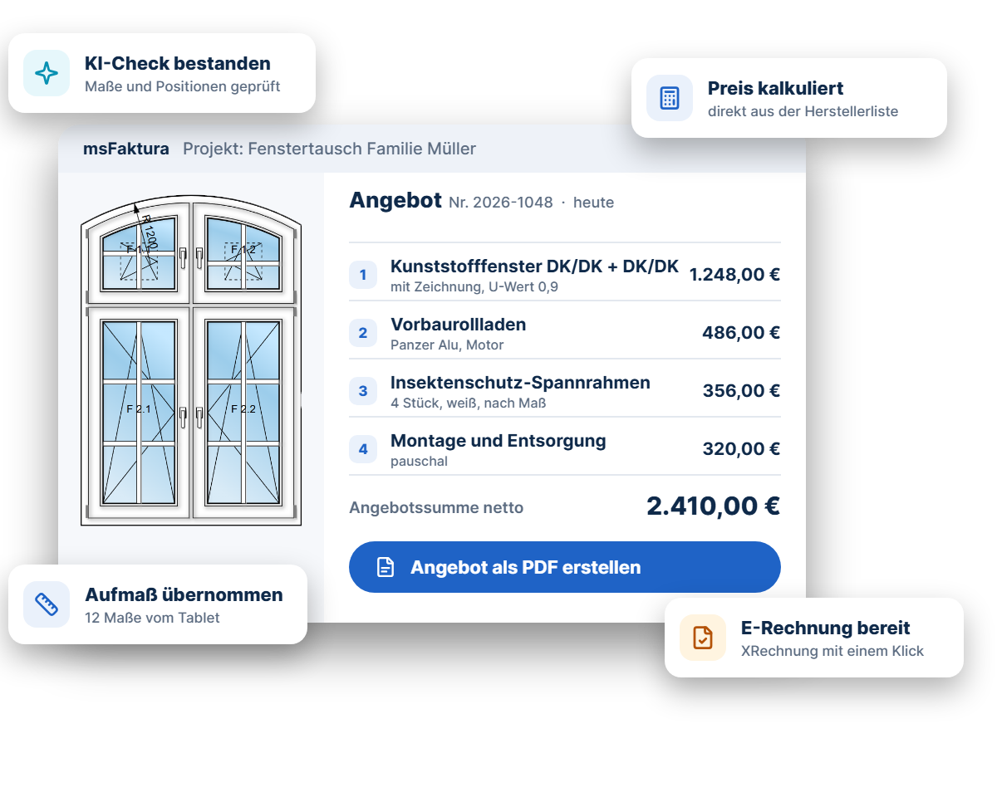Click the price 356,00 €
The height and width of the screenshot is (797, 997).
[741, 391]
